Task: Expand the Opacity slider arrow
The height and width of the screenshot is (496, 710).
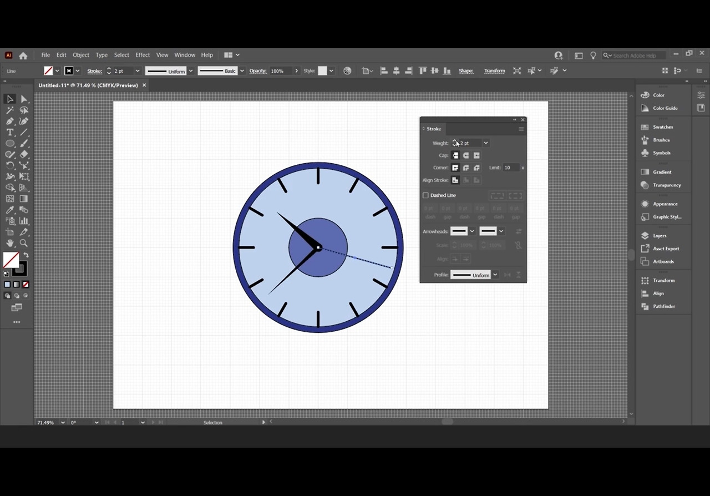Action: [297, 71]
